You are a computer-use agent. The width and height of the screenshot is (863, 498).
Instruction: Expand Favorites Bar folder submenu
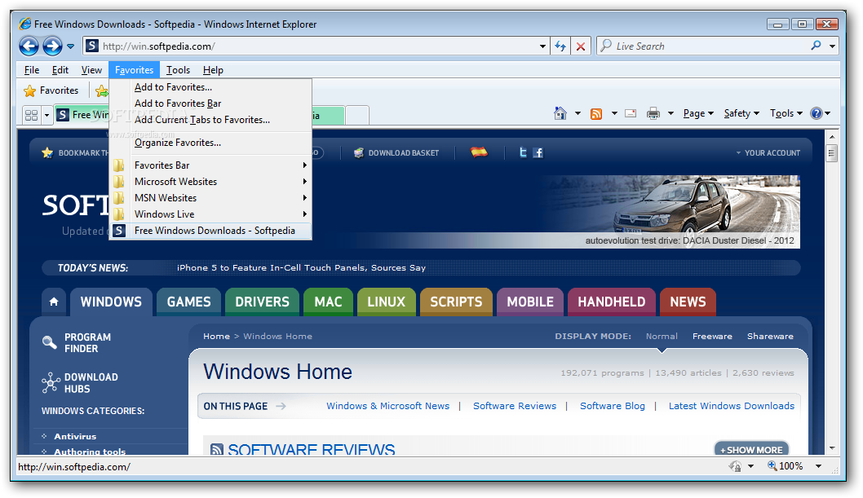[210, 165]
